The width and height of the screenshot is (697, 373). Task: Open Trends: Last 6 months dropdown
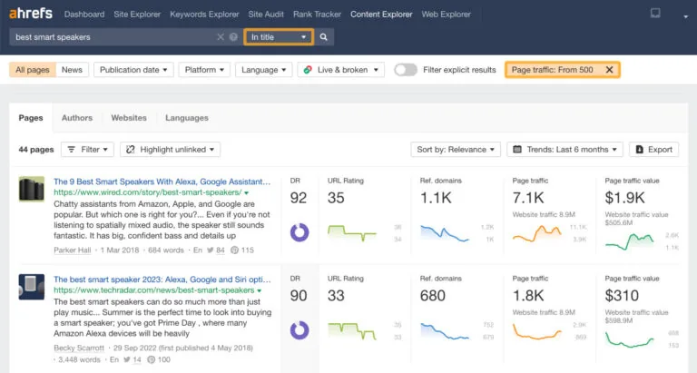pos(565,150)
